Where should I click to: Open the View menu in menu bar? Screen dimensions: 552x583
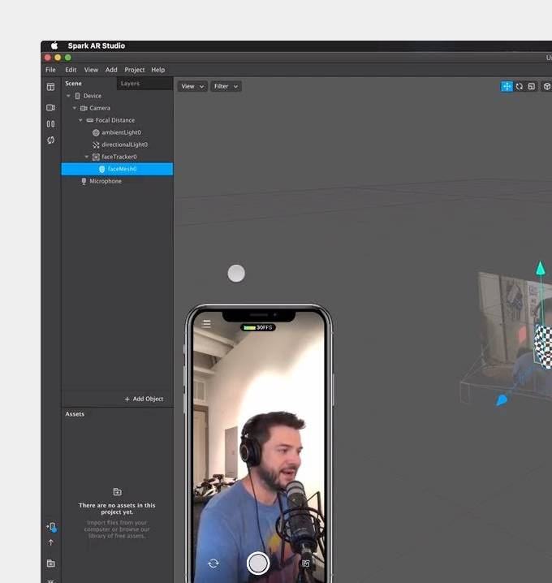tap(91, 70)
